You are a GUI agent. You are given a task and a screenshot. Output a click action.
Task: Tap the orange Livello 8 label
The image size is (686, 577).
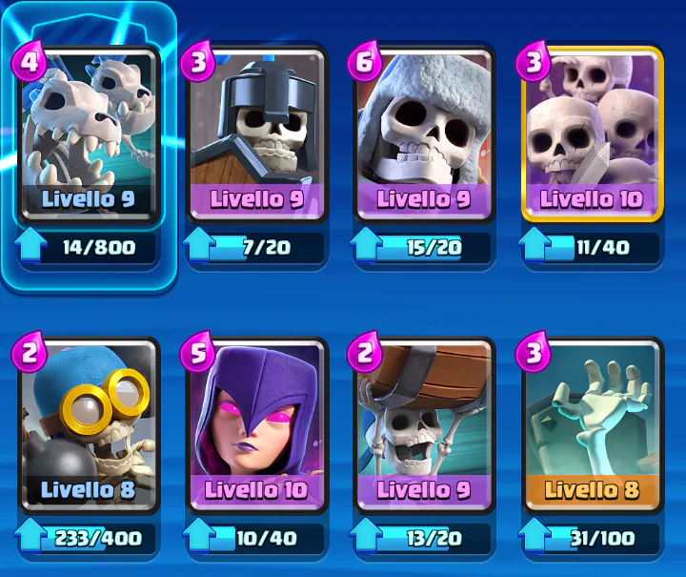point(592,490)
